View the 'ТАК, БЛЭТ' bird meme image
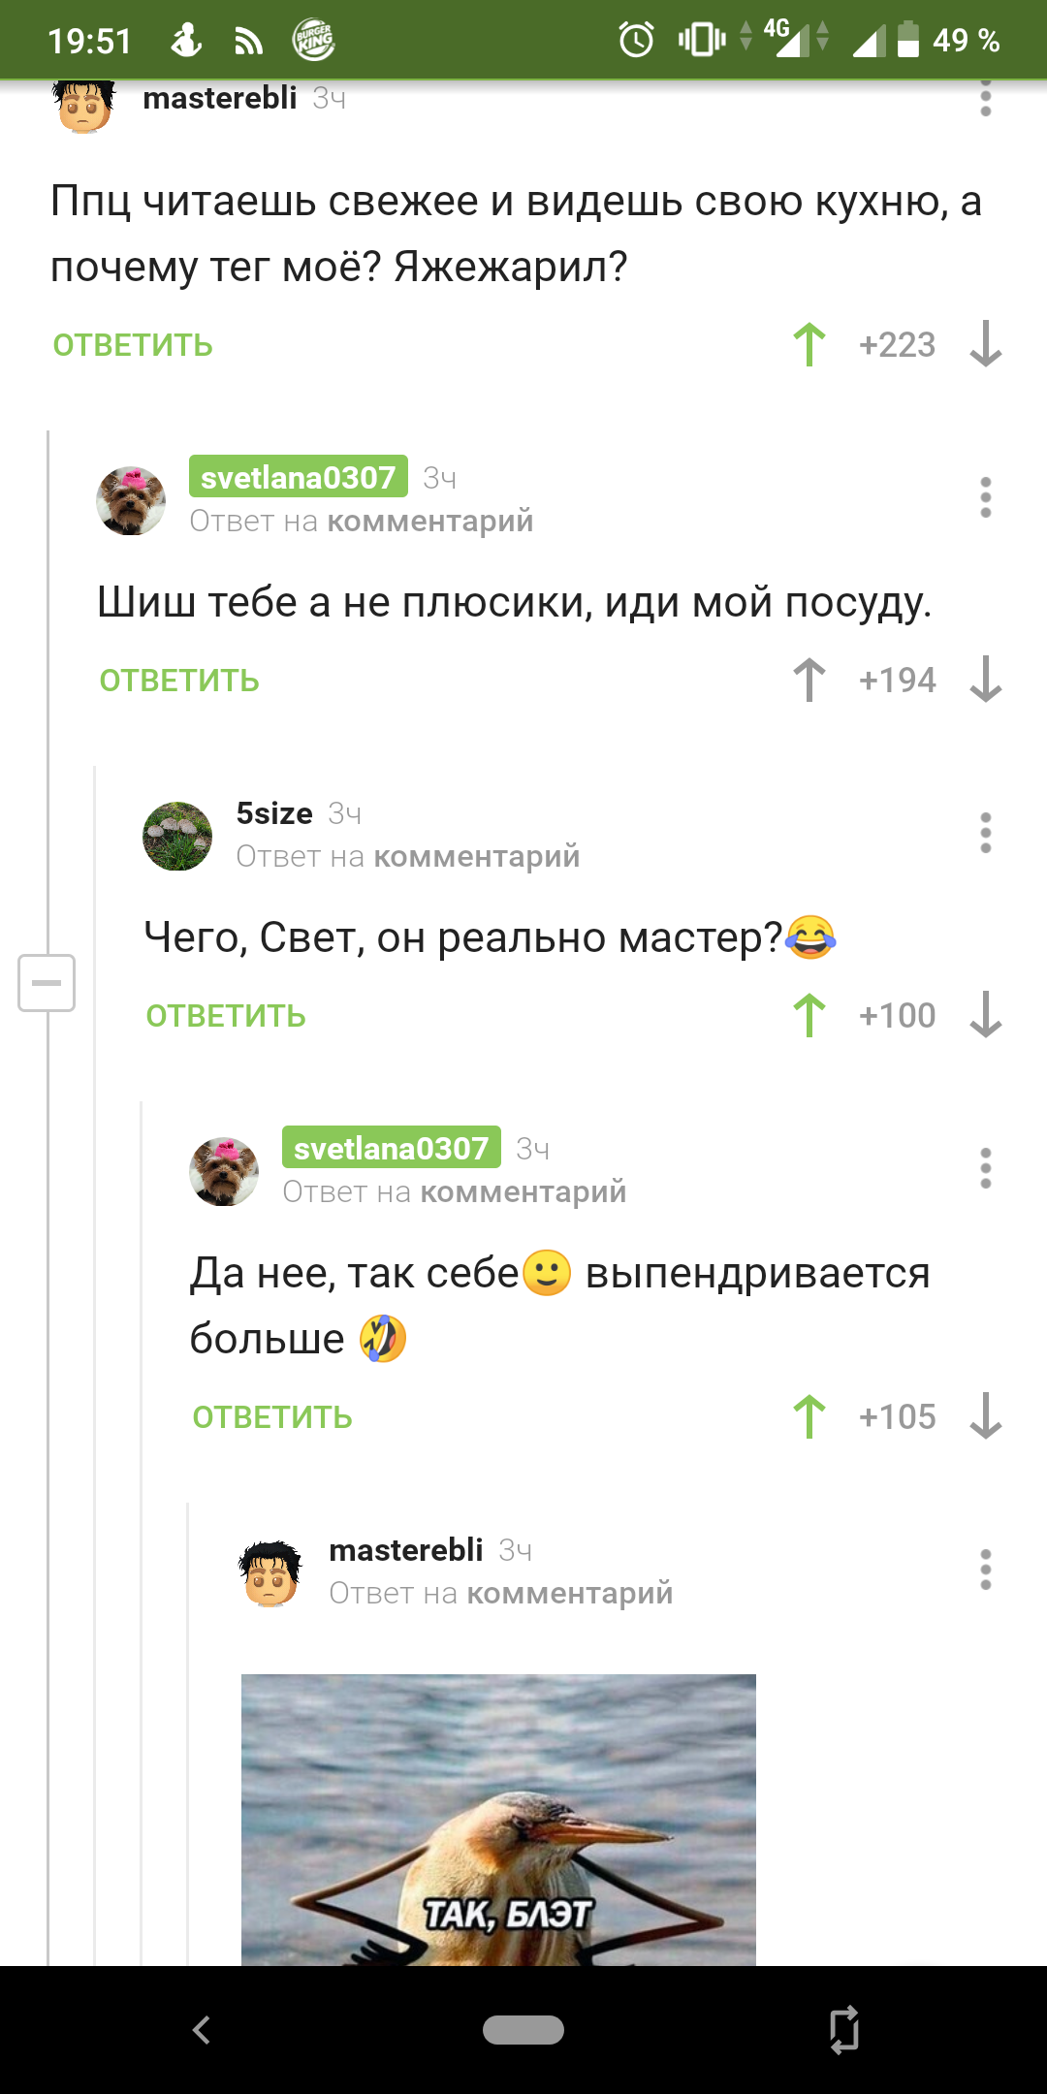This screenshot has height=2094, width=1047. pyautogui.click(x=498, y=1820)
